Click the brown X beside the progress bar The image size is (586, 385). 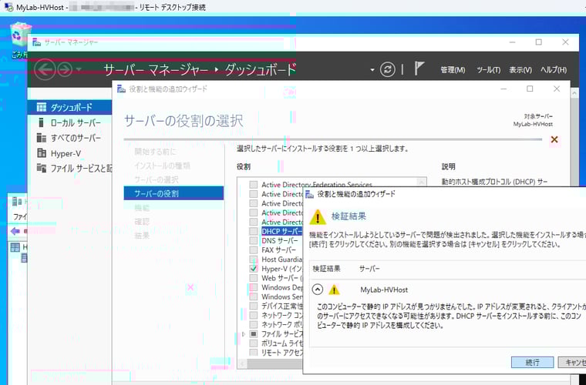(x=554, y=139)
